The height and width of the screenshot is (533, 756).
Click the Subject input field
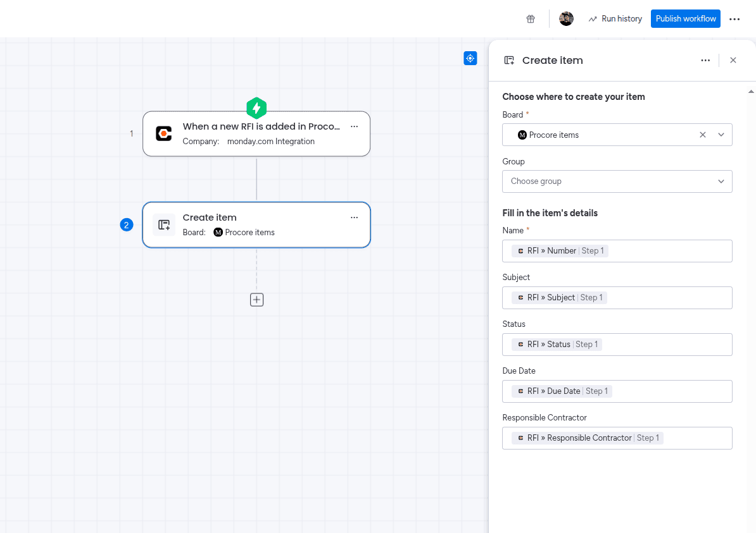[617, 298]
